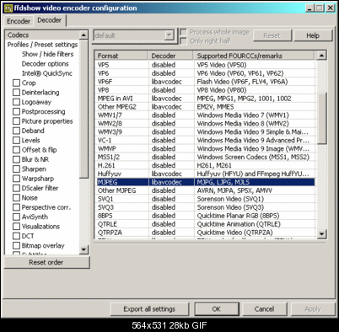Screen dimensions: 339x332
Task: Click the Reset button
Action: click(272, 35)
